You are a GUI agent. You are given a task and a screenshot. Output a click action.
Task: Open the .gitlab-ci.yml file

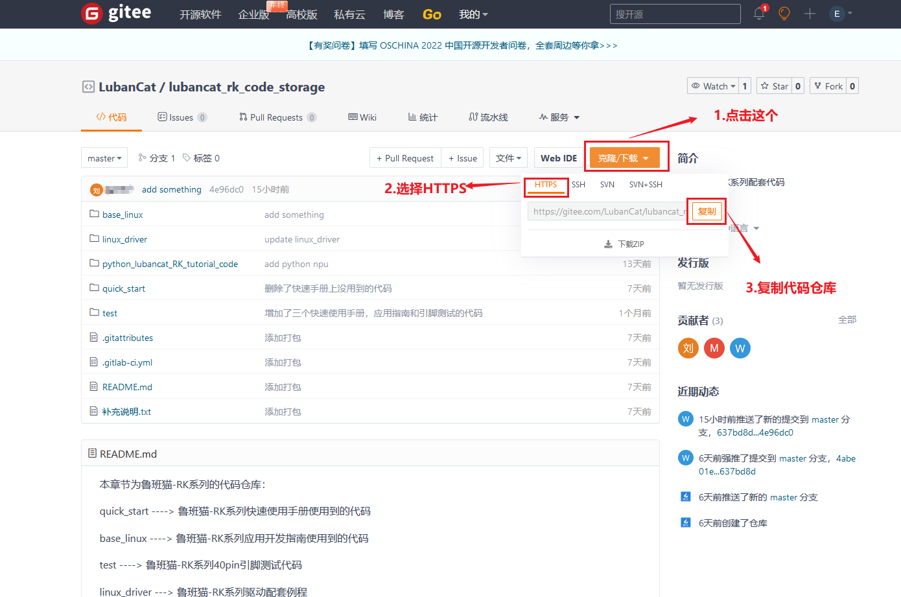coord(127,362)
